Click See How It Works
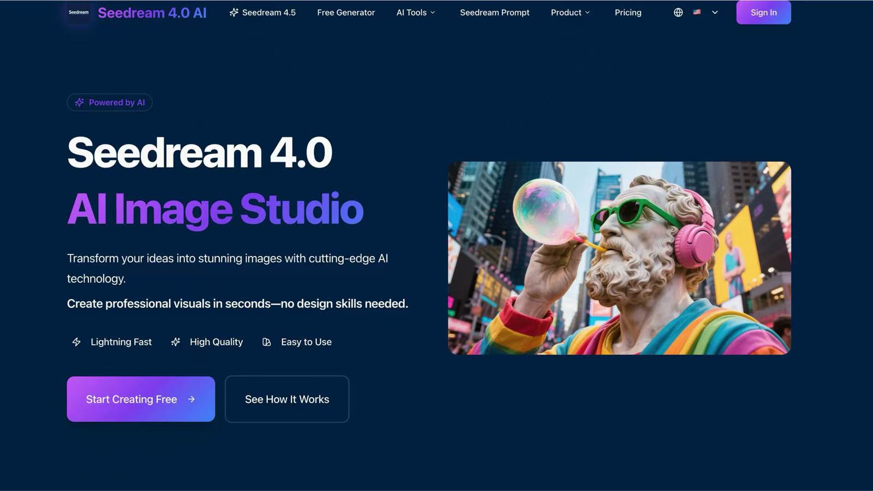This screenshot has height=491, width=873. 287,399
